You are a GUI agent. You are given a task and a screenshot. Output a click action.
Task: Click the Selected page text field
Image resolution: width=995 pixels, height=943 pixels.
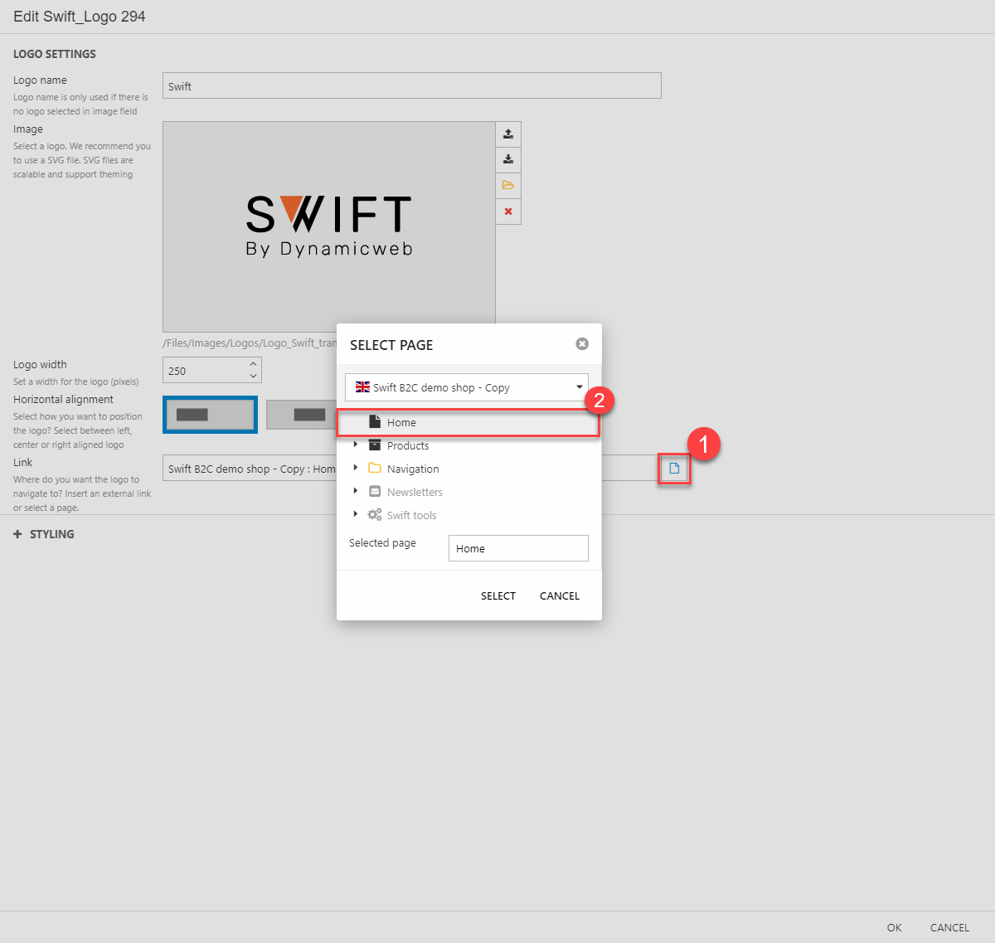tap(518, 548)
